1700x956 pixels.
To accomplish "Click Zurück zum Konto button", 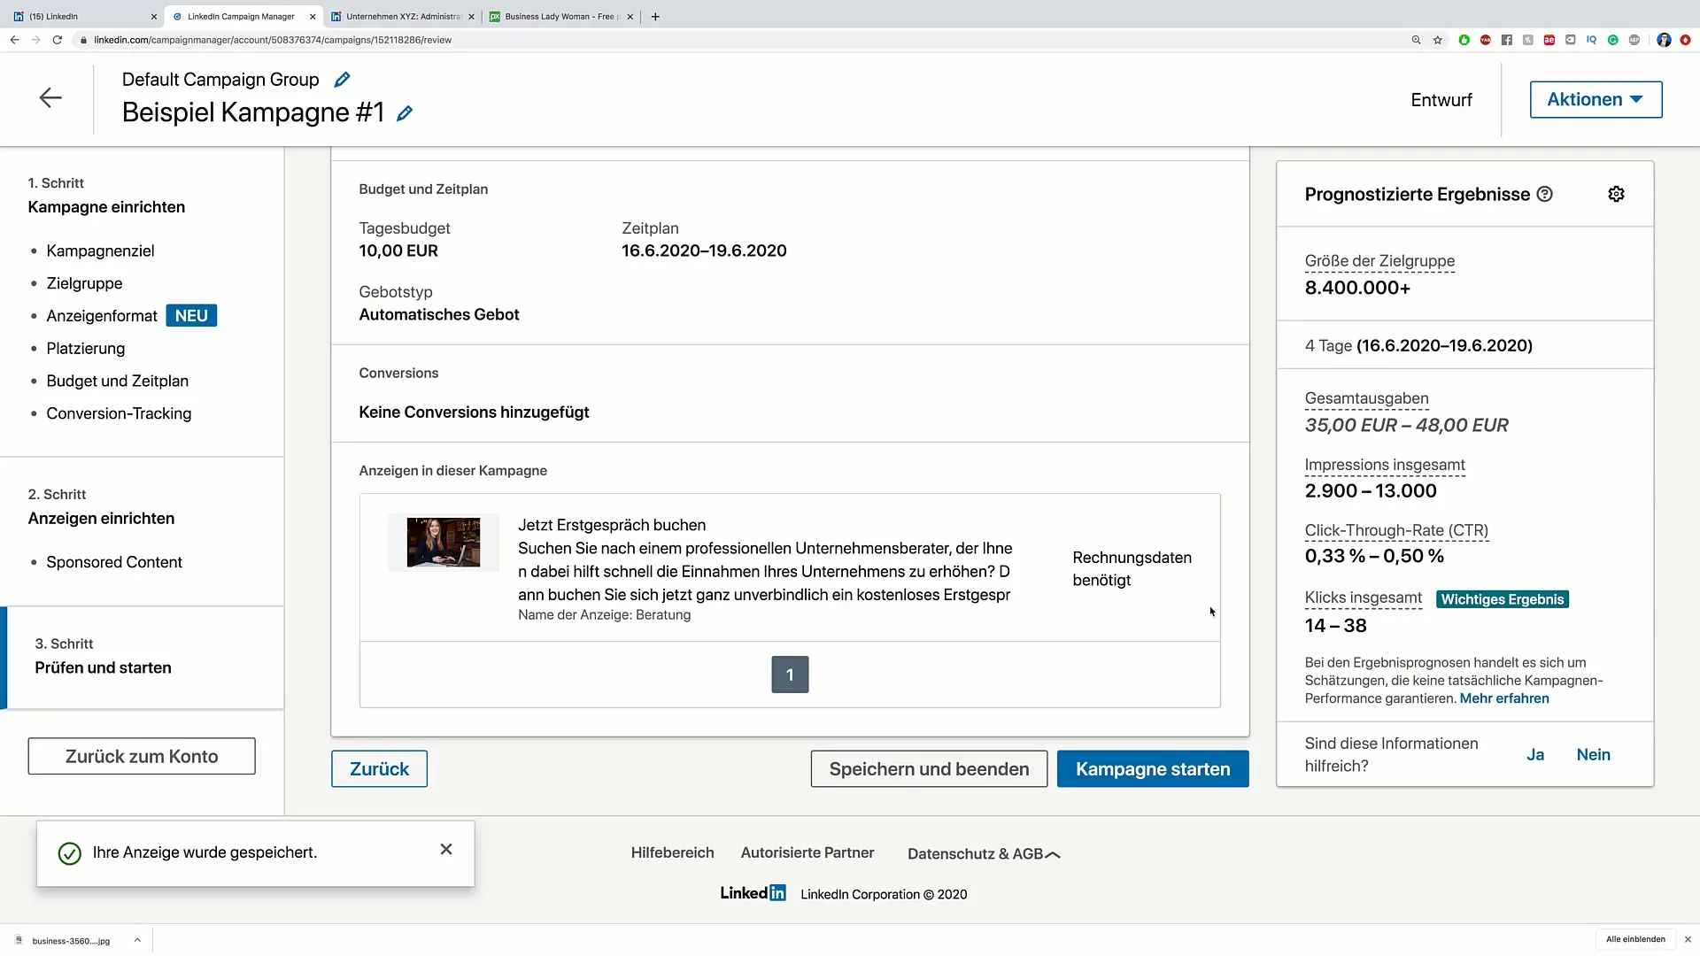I will click(x=142, y=756).
